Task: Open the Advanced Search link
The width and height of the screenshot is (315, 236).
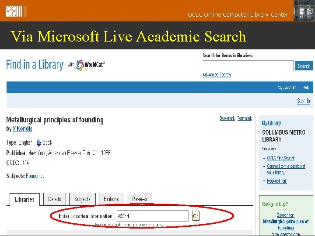Action: tap(217, 75)
